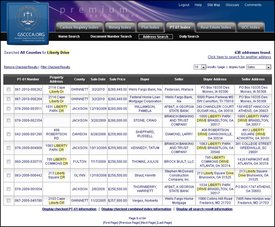Open the Help link

click(198, 5)
